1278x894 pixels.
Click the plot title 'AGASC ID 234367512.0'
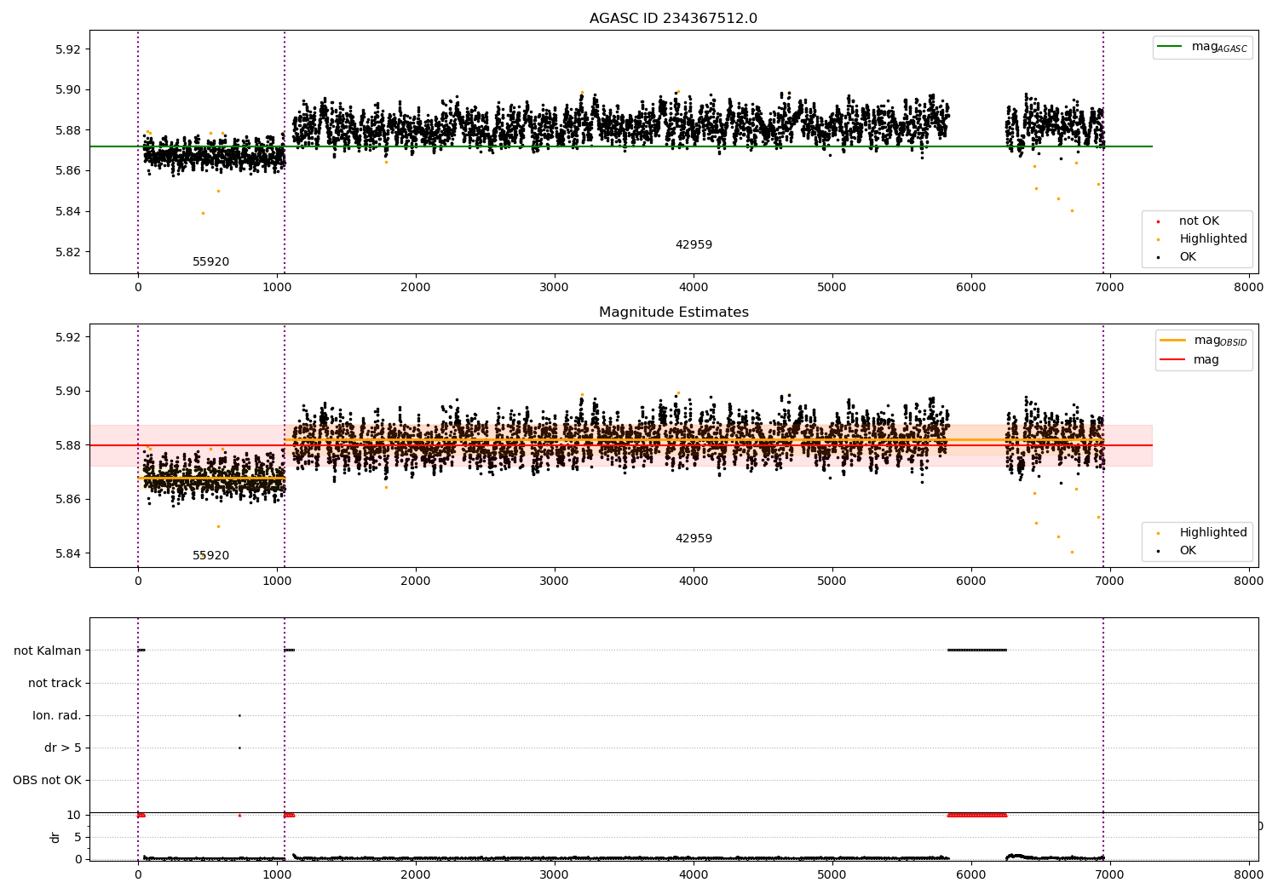(x=673, y=19)
